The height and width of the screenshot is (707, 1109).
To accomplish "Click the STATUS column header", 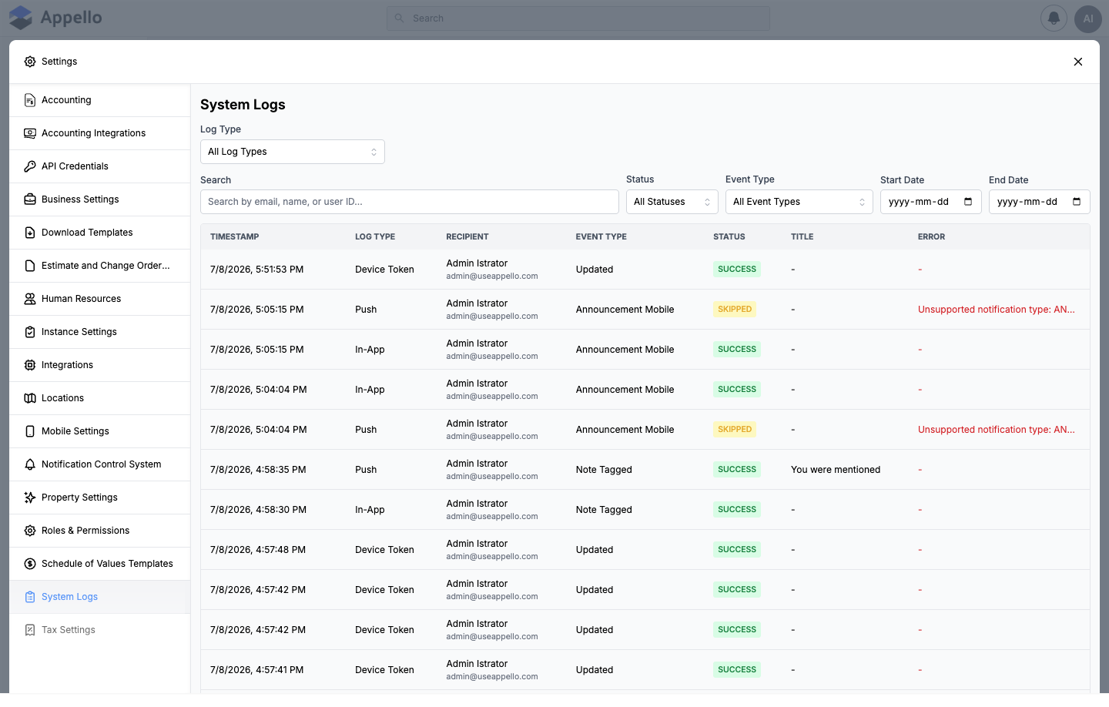I will point(729,237).
